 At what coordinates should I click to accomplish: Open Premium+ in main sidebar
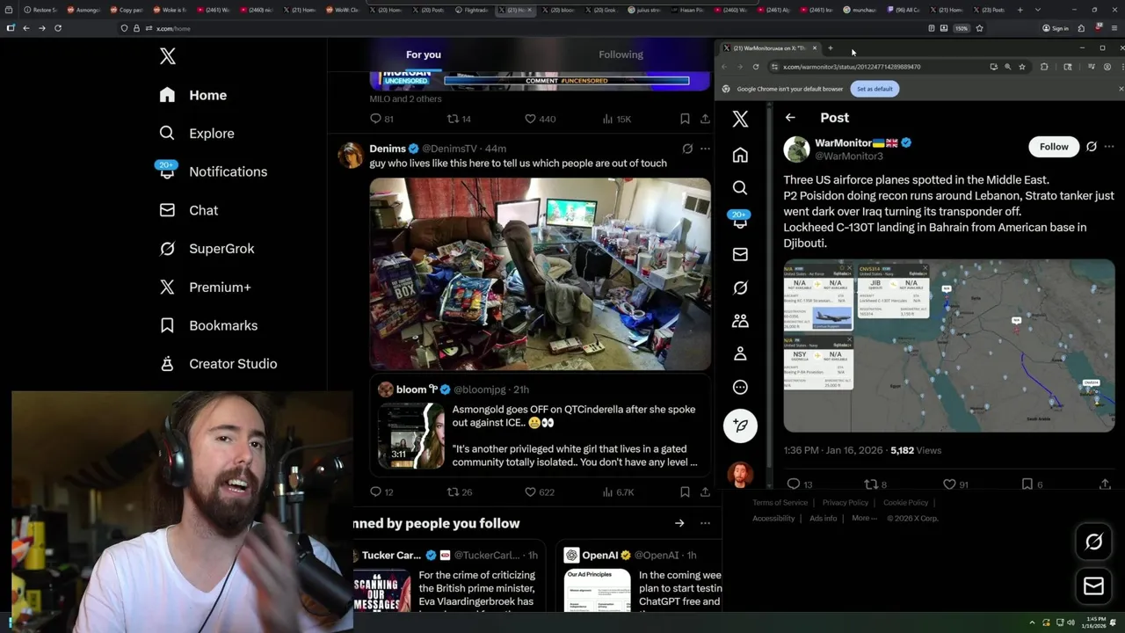point(205,287)
